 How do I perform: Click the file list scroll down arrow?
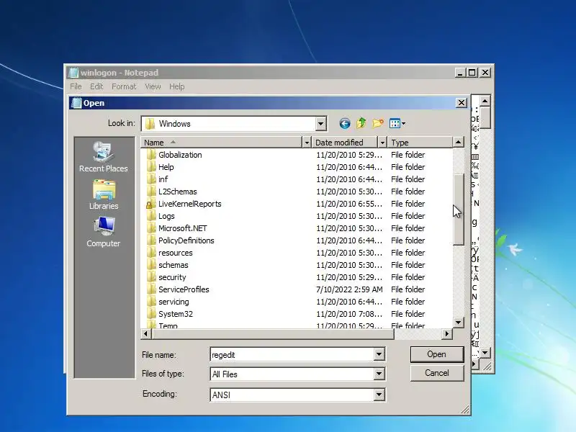[459, 323]
